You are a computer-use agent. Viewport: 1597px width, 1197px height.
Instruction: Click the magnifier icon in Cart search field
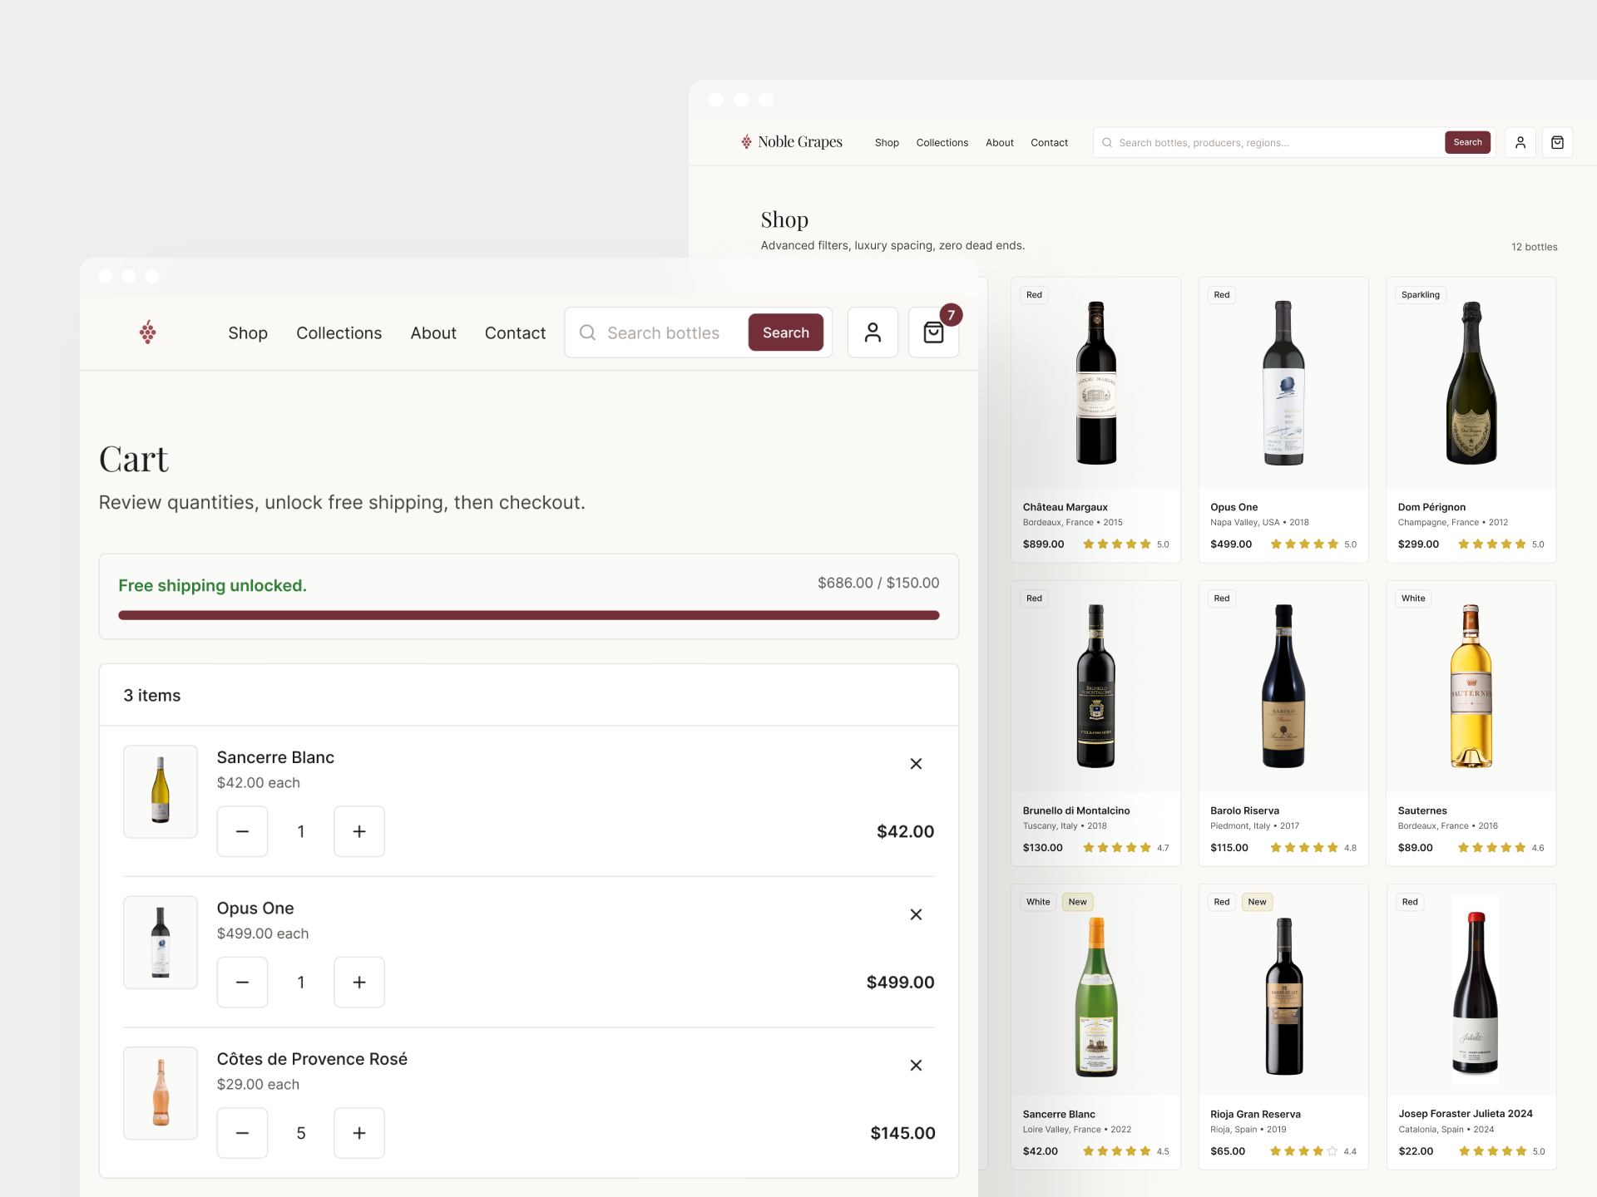coord(587,332)
